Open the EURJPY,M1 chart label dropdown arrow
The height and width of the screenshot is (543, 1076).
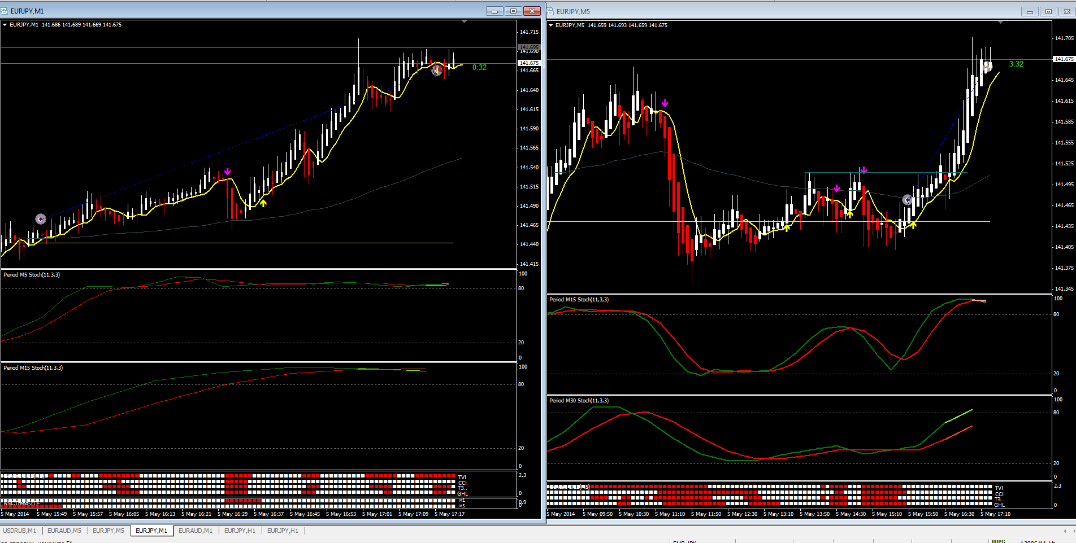[x=5, y=25]
